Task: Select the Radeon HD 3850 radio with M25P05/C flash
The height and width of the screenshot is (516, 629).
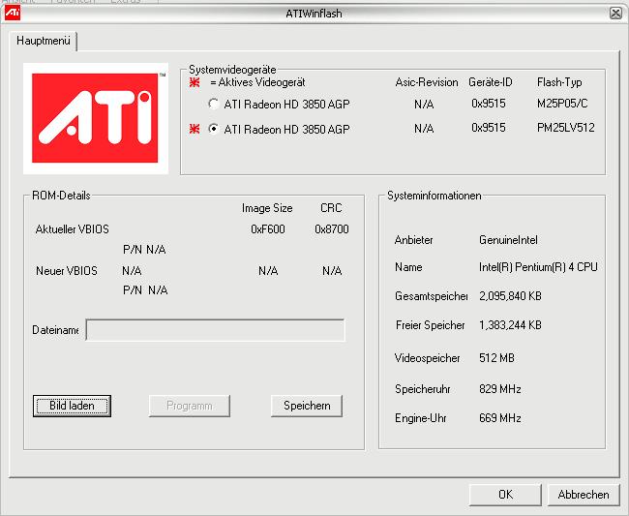Action: (x=214, y=104)
